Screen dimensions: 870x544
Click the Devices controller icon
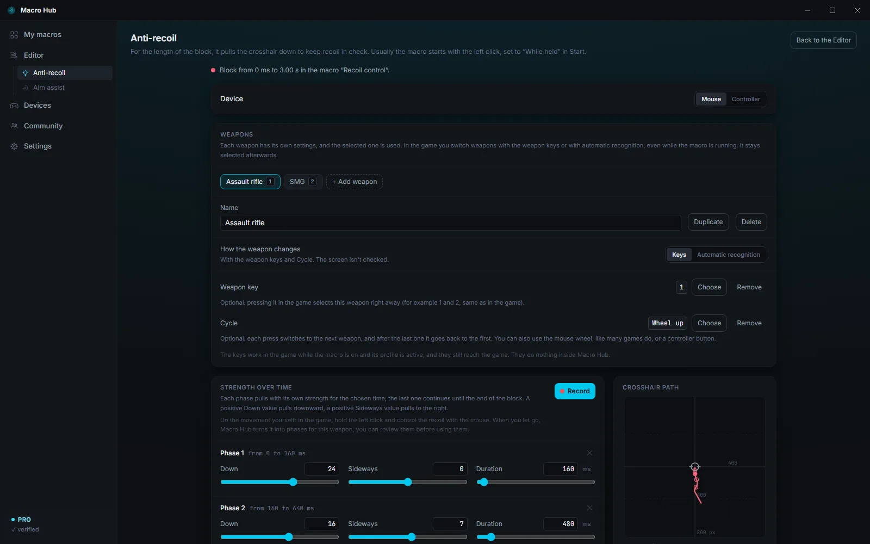tap(14, 106)
